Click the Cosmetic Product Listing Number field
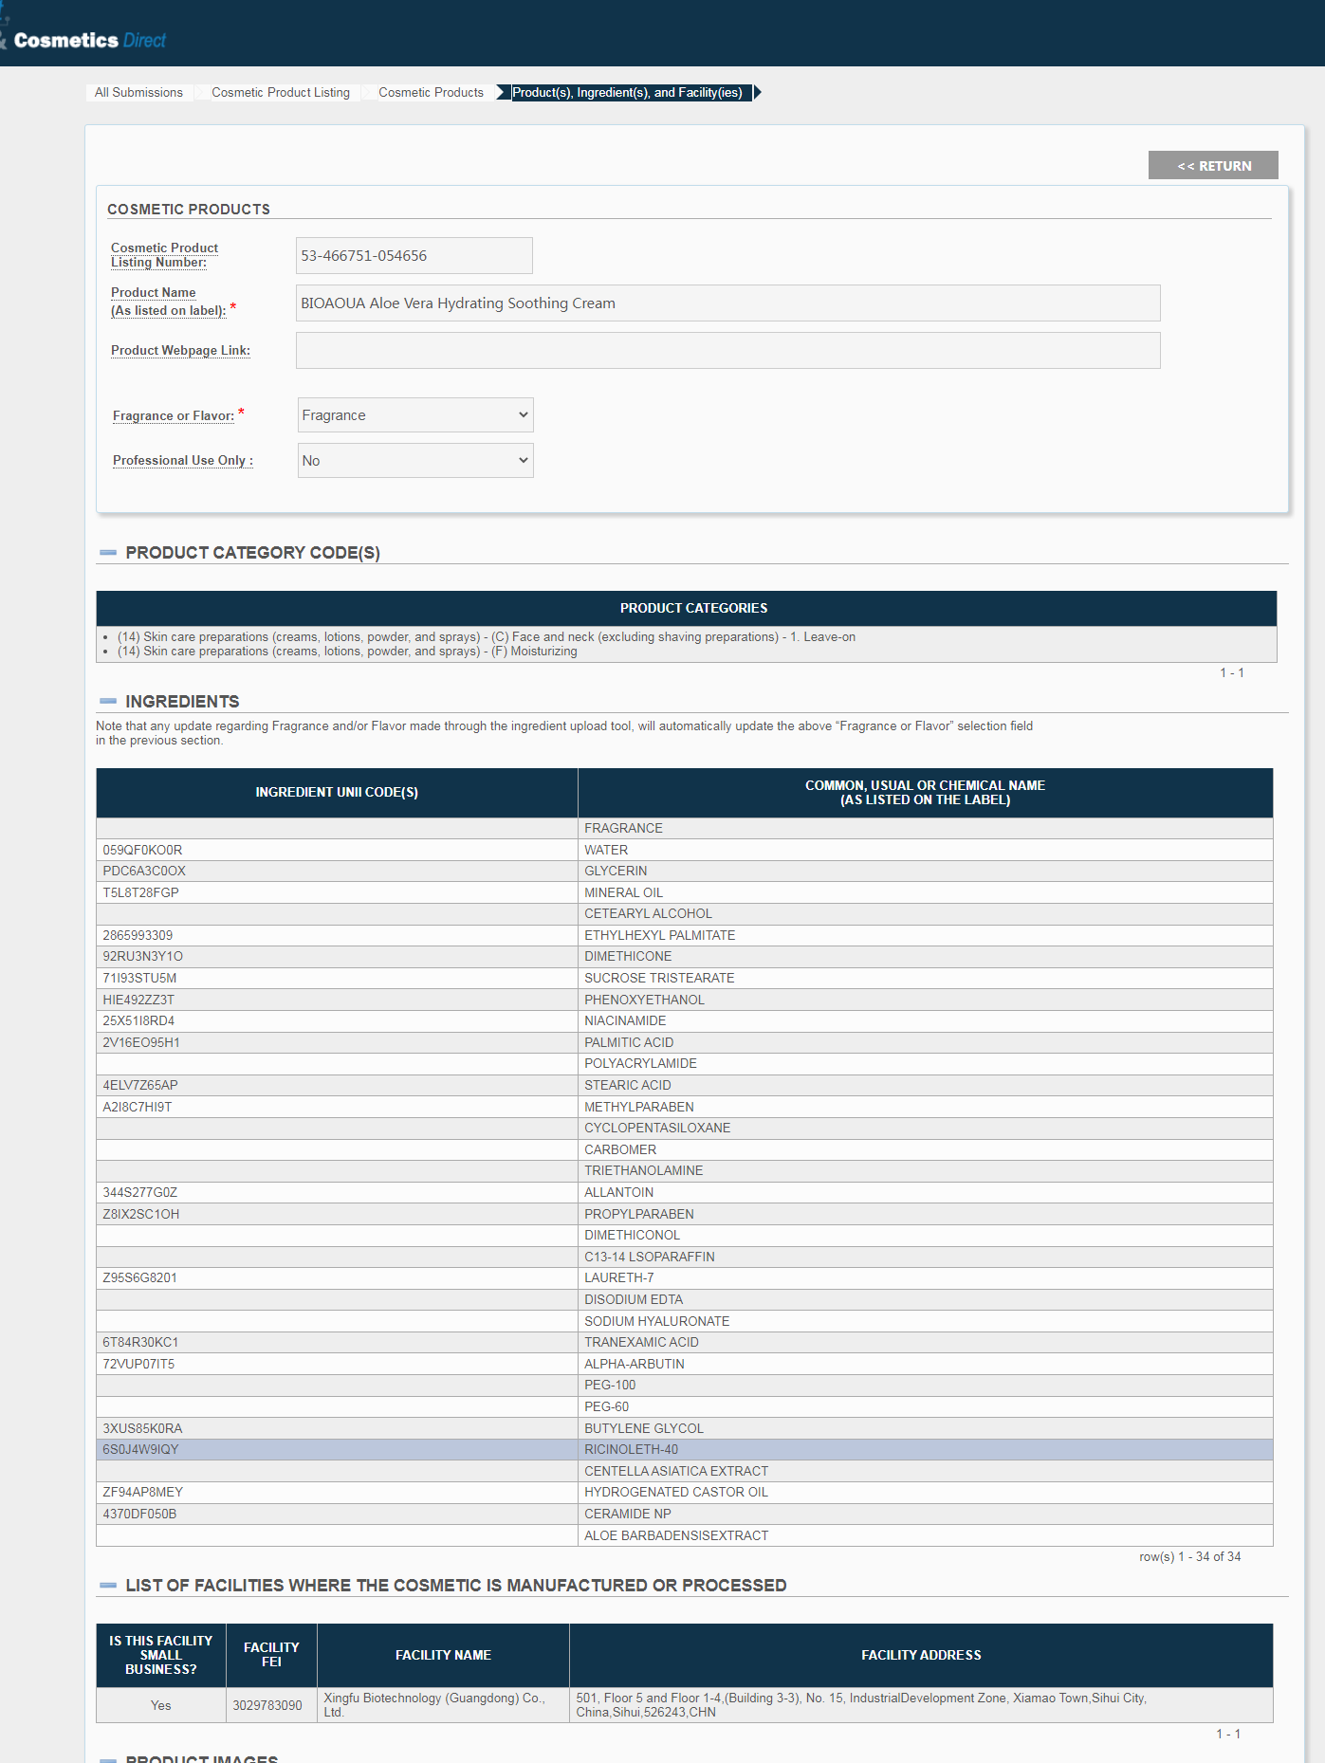Screen dimensions: 1325x1763 click(x=414, y=256)
